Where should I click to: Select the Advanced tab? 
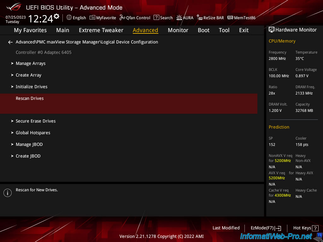click(145, 30)
